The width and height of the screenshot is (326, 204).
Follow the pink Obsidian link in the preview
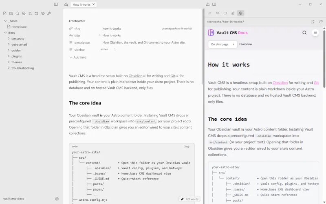click(280, 83)
